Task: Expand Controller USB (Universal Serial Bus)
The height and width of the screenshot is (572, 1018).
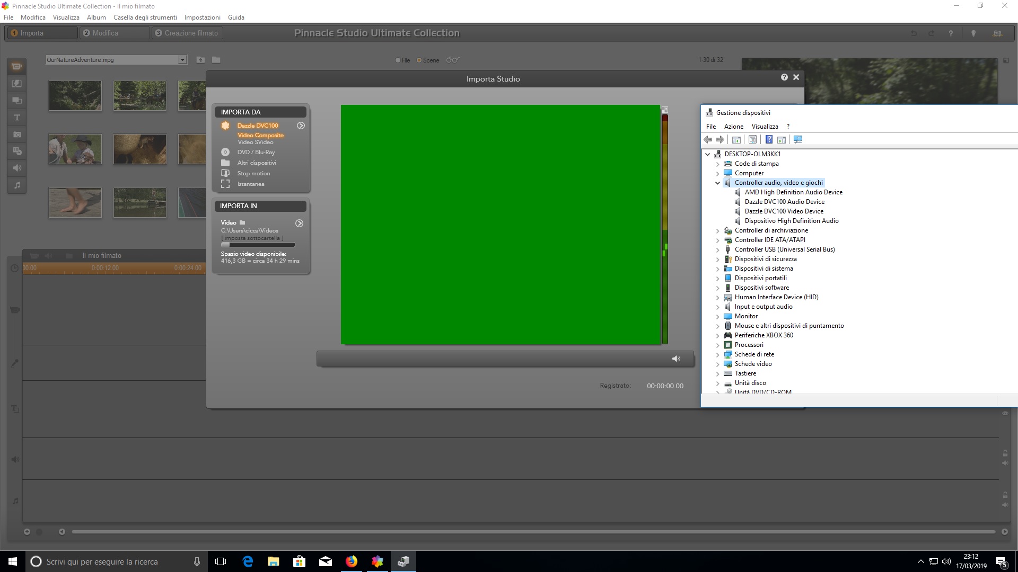Action: 717,249
